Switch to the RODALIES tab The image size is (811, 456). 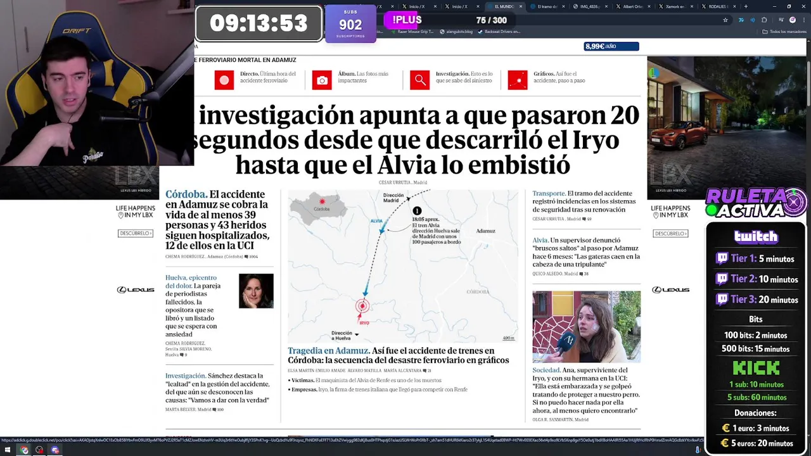(x=717, y=6)
